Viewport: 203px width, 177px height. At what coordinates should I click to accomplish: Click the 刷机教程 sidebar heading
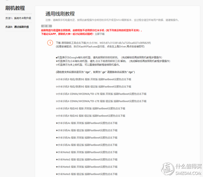[x=15, y=8]
